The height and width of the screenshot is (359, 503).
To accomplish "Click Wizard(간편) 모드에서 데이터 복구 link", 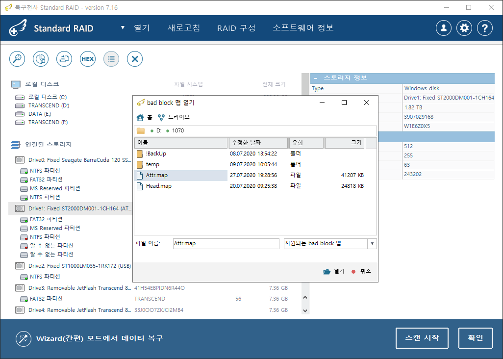I will pyautogui.click(x=100, y=338).
